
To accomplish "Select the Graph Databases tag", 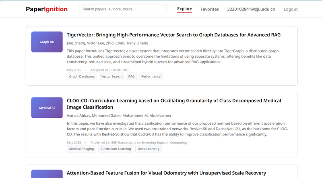I will pos(82,76).
